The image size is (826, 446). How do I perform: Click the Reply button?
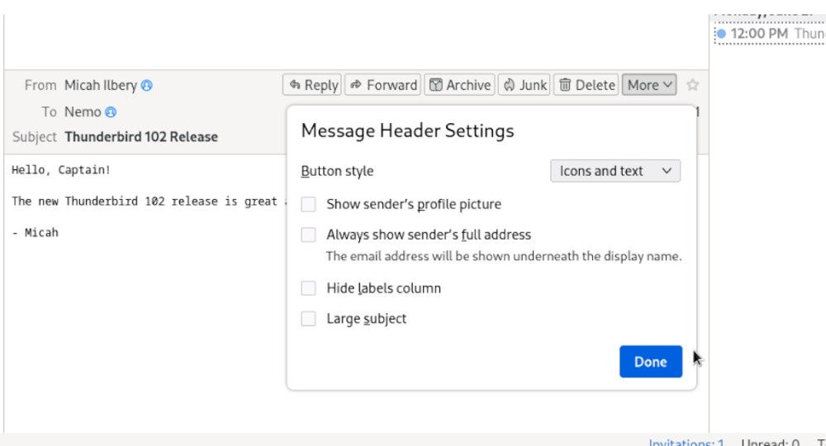(x=312, y=85)
